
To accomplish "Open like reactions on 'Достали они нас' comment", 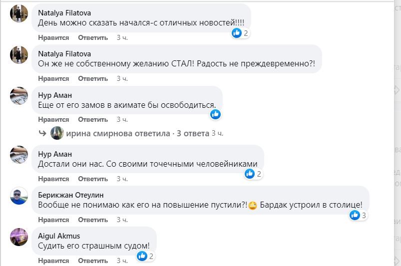I will coord(250,174).
